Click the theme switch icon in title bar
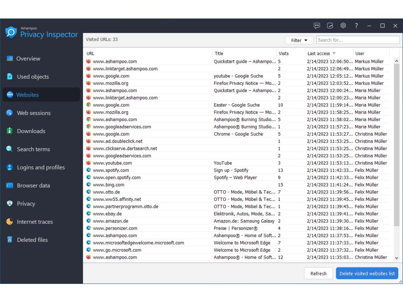This screenshot has height=302, width=403. click(x=330, y=26)
